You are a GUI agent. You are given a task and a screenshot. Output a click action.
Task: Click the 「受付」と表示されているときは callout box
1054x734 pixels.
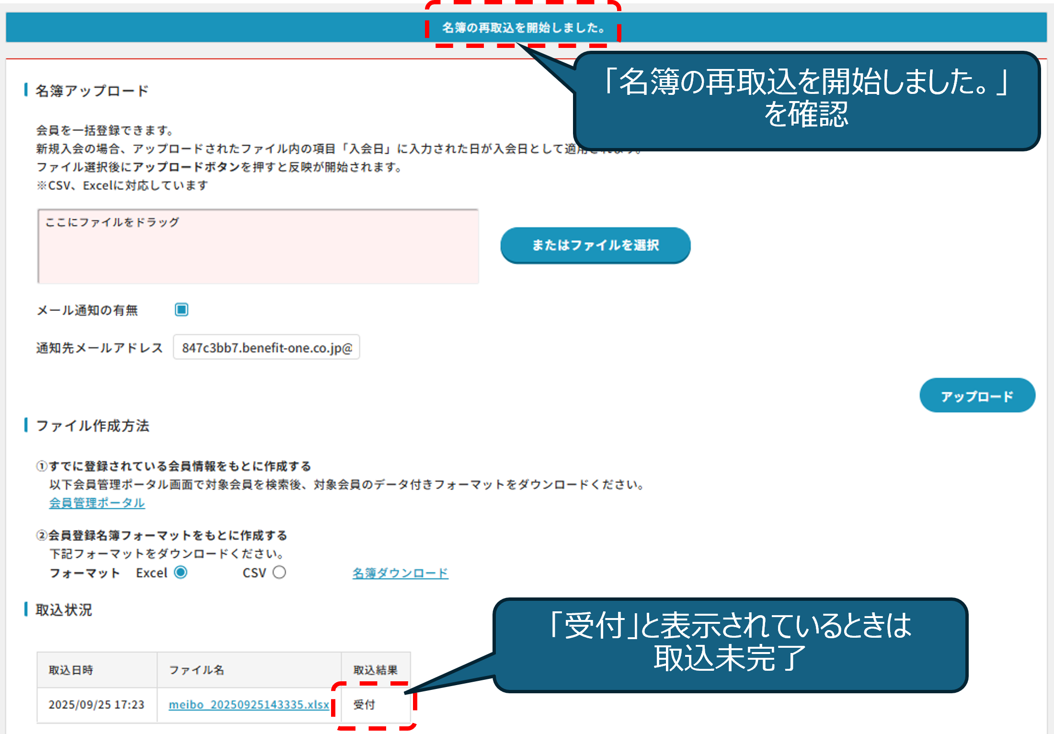coord(730,644)
